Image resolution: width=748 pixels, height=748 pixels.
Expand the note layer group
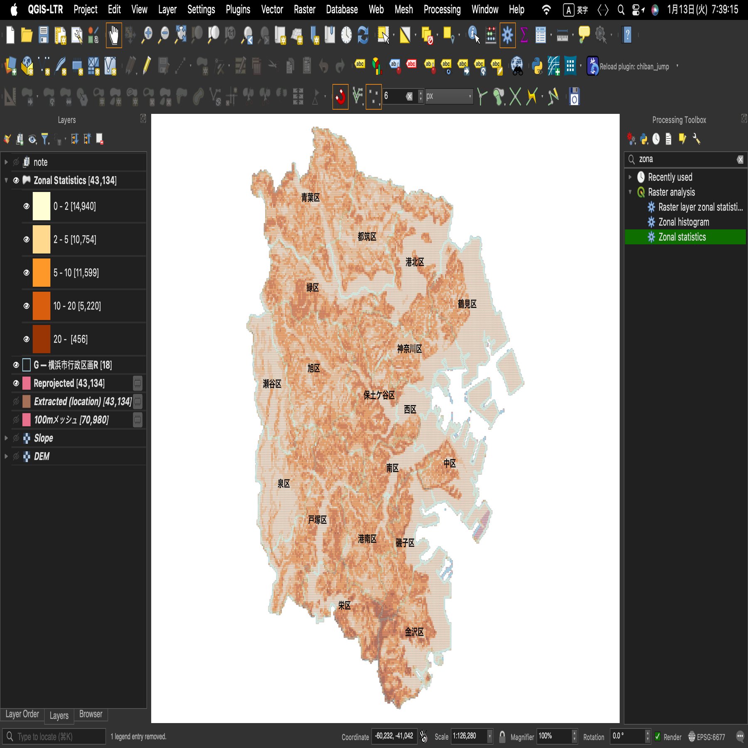coord(6,162)
